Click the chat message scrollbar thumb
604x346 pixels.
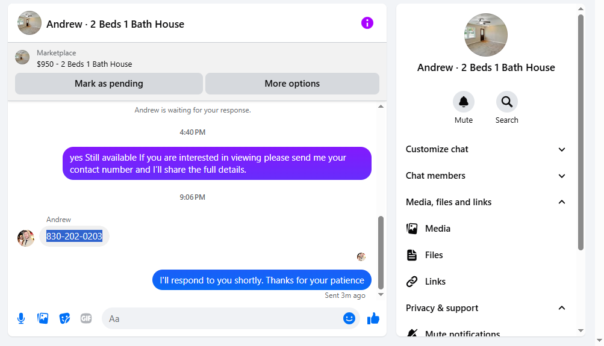tap(381, 253)
